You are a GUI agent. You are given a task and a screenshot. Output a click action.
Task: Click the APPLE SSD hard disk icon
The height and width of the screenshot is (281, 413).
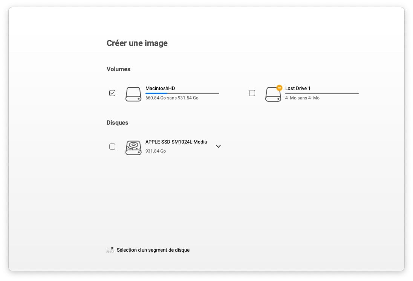(x=133, y=148)
